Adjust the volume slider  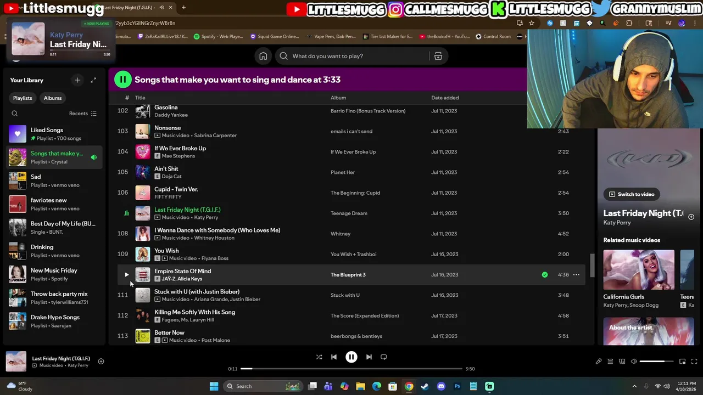[x=656, y=362]
